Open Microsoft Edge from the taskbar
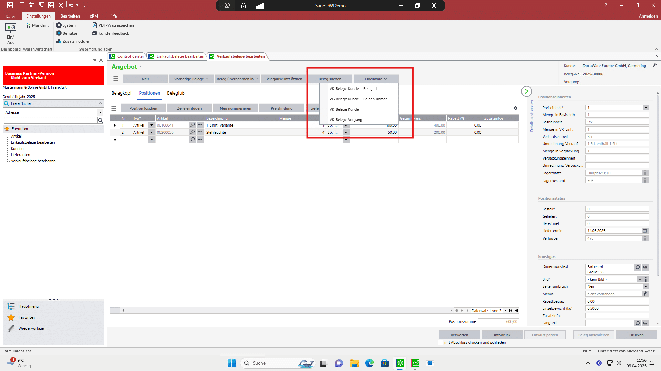 click(369, 363)
